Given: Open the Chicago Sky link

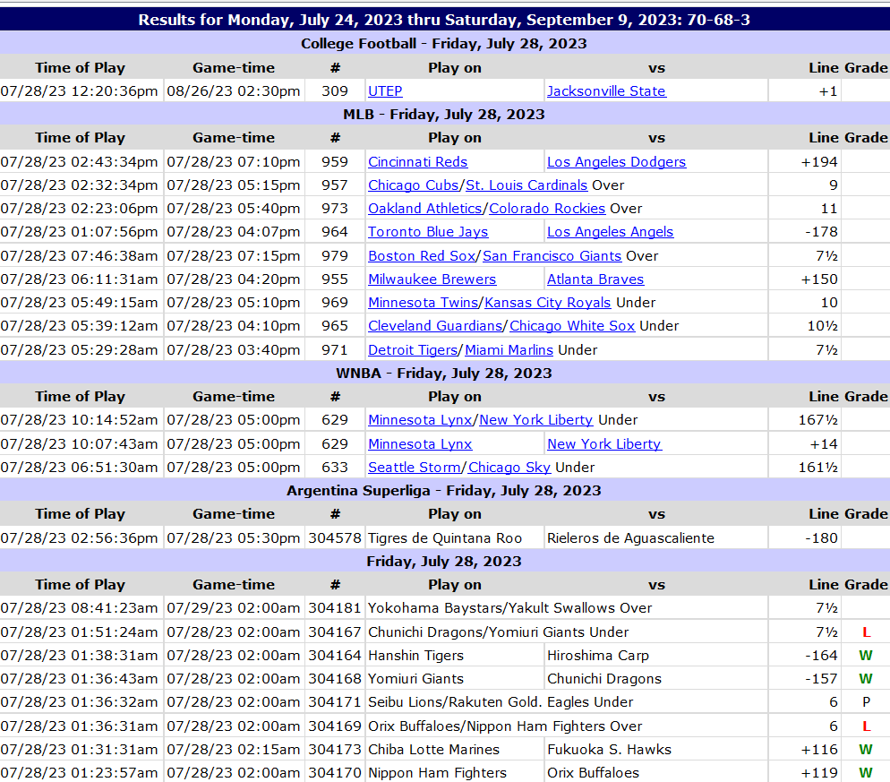Looking at the screenshot, I should click(x=509, y=468).
